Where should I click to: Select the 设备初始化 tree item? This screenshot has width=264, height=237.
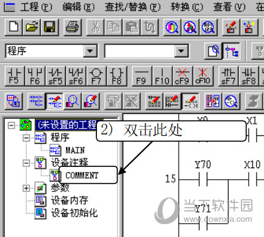74,213
